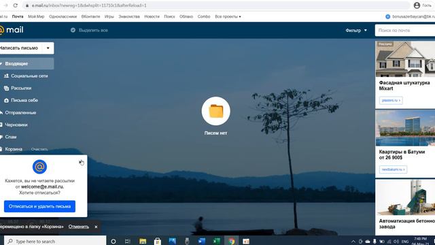Click the ENG language indicator
Viewport: 435px width, 245px height.
point(405,242)
